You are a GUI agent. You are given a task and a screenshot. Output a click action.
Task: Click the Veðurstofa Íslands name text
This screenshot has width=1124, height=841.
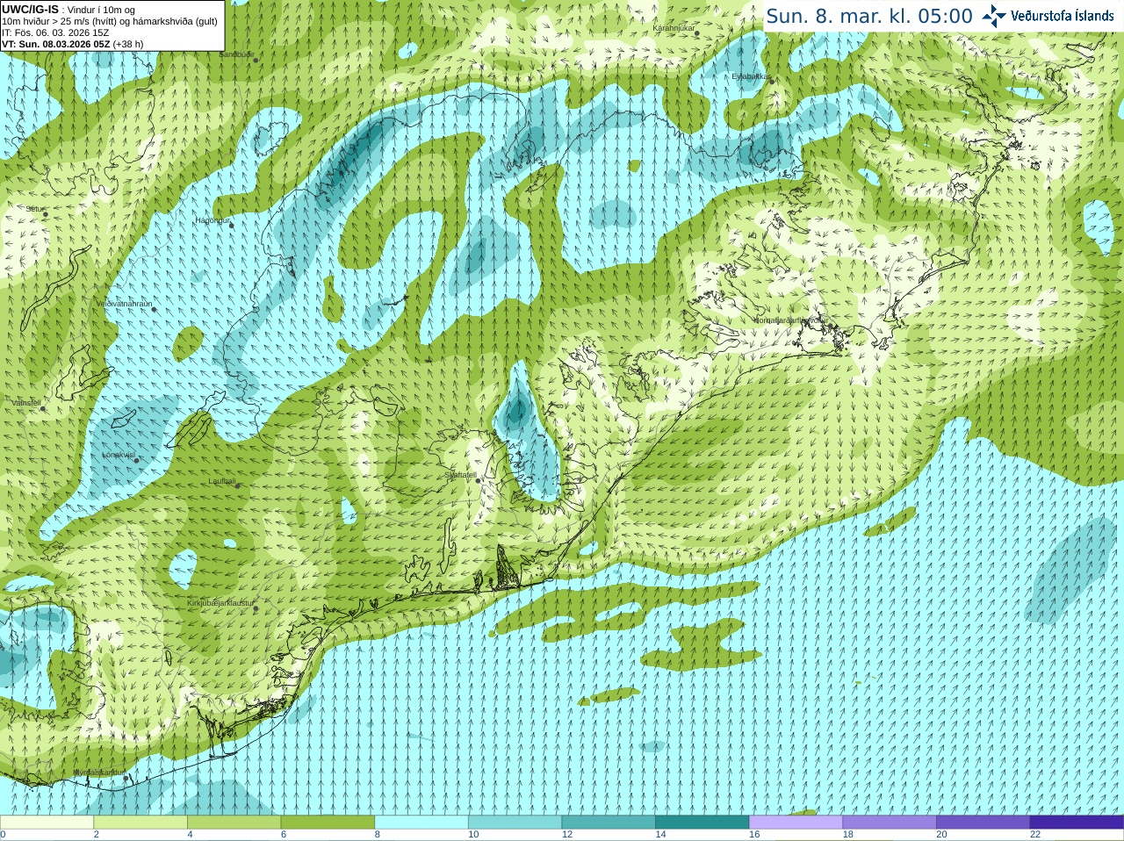coord(1063,16)
